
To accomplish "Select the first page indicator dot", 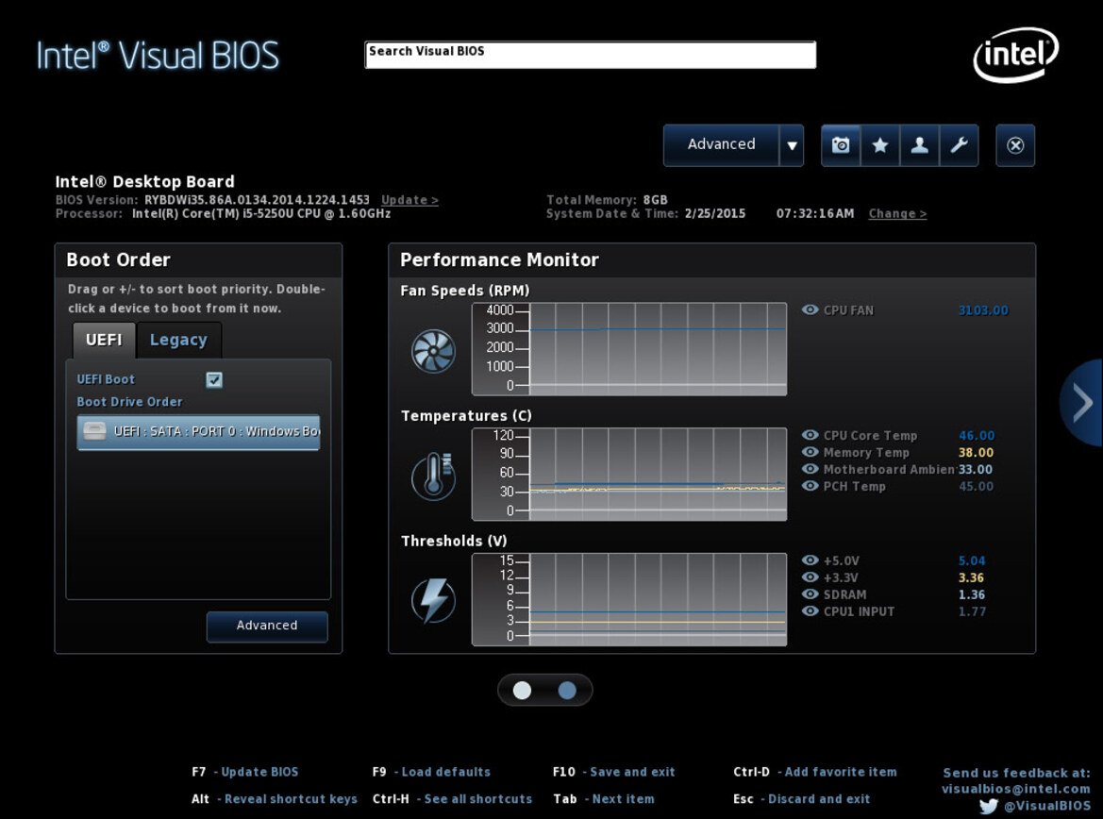I will [522, 691].
